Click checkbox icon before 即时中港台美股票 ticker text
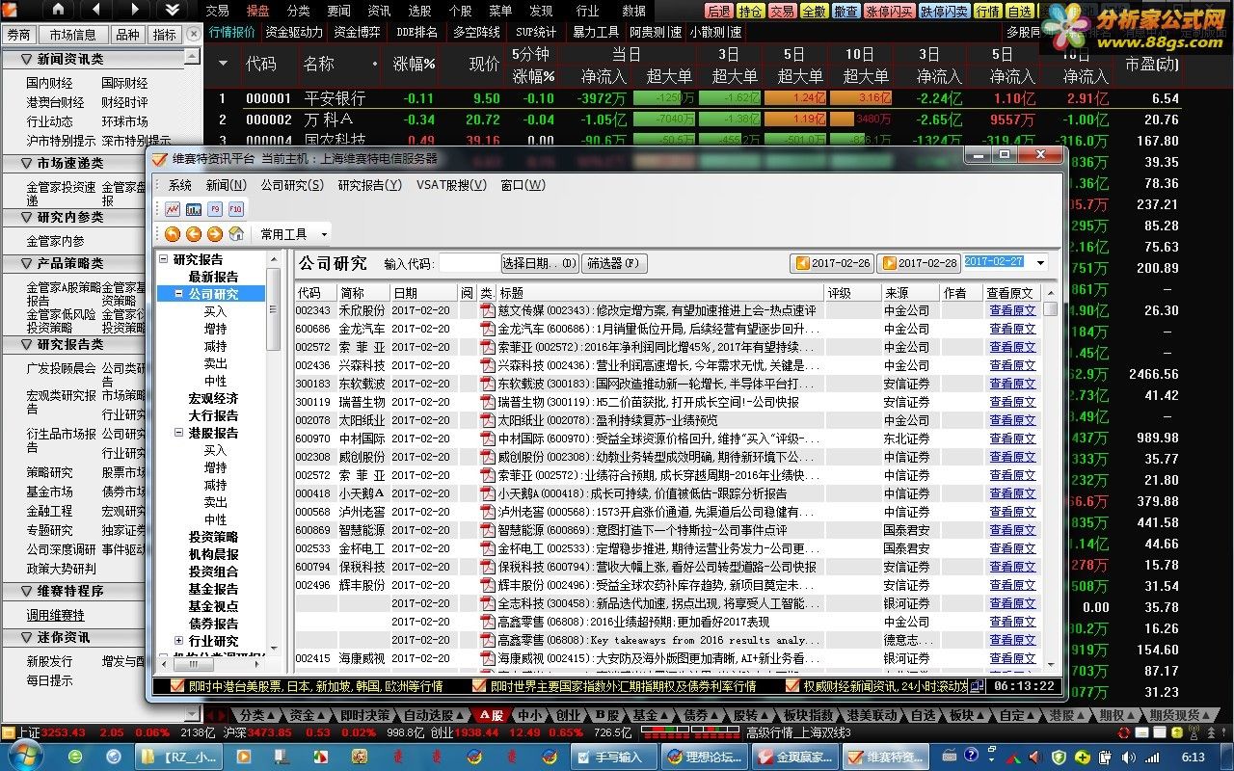Image resolution: width=1234 pixels, height=771 pixels. point(176,686)
